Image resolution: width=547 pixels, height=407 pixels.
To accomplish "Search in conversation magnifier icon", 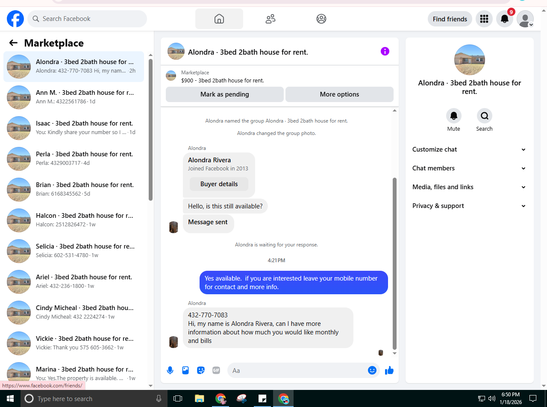I will click(485, 116).
